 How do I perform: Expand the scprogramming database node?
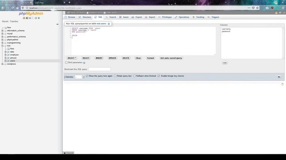[2, 43]
